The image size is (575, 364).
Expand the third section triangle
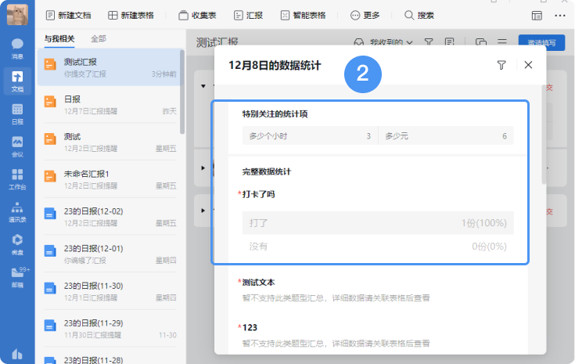tap(203, 211)
